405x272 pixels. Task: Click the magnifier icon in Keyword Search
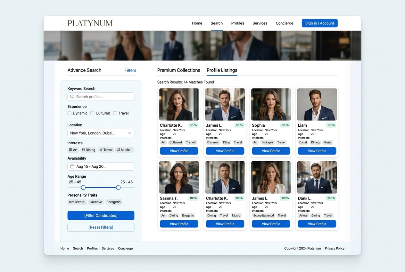(72, 97)
